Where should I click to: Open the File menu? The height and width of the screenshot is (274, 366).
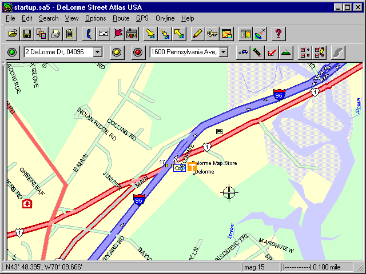tap(10, 18)
